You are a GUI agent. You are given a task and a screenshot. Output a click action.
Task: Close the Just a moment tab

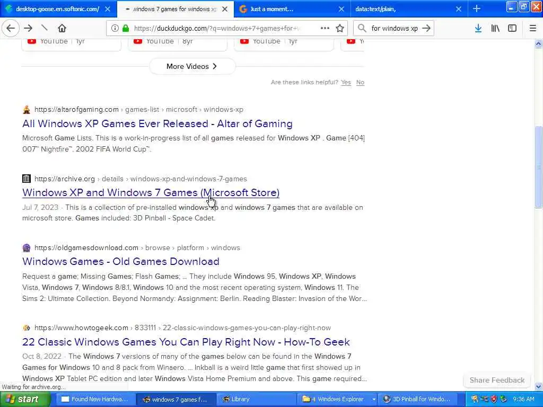341,9
